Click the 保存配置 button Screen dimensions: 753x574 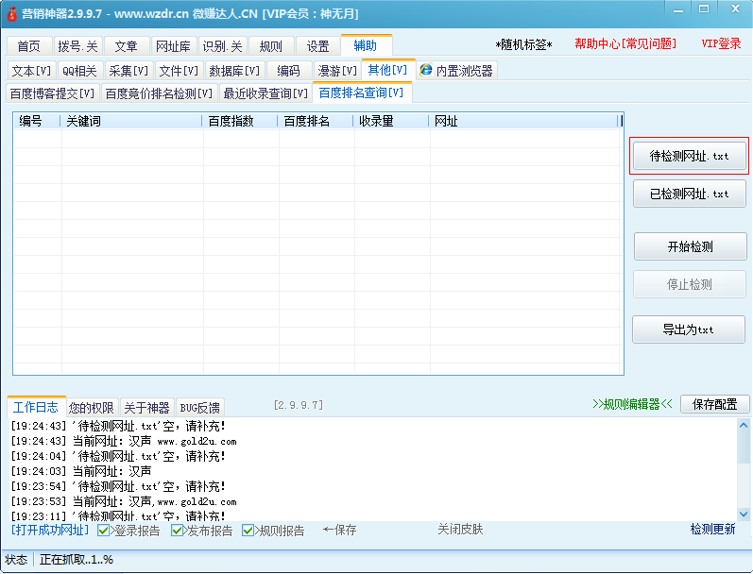(x=714, y=404)
